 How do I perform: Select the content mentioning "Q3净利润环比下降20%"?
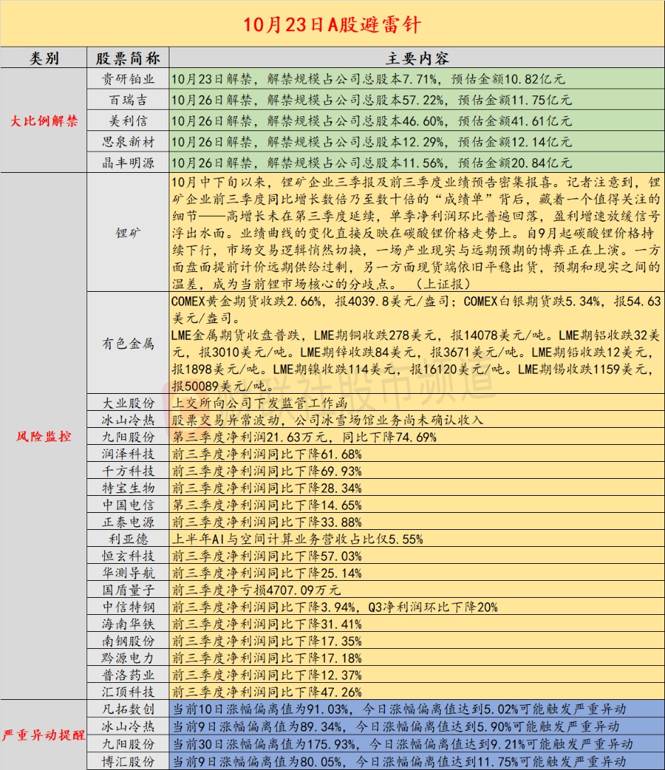[x=417, y=607]
